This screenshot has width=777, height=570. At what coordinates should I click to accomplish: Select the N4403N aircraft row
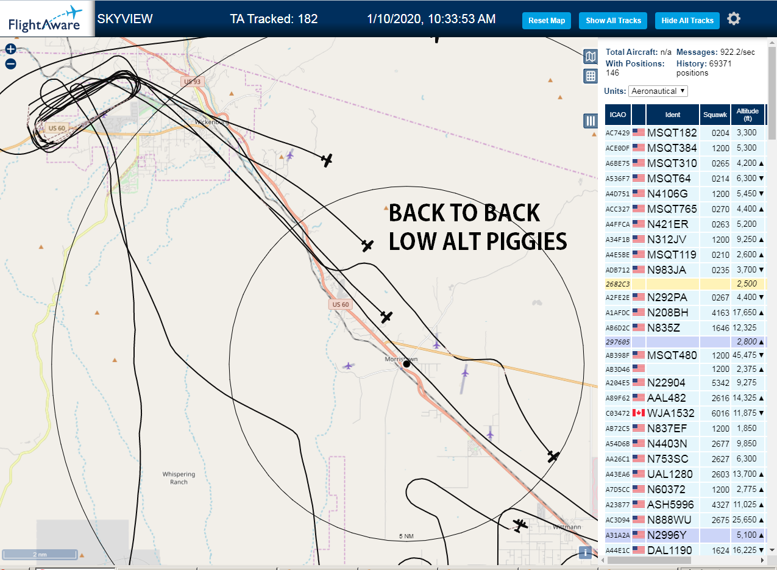point(686,443)
